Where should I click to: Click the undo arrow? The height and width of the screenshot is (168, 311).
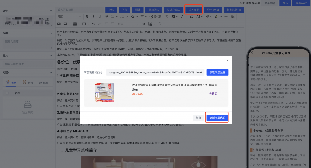click(94, 24)
